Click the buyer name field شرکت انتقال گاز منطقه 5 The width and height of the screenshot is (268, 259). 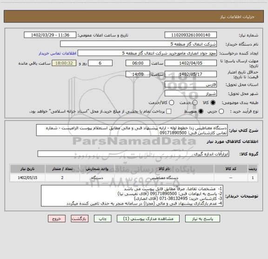coord(138,44)
